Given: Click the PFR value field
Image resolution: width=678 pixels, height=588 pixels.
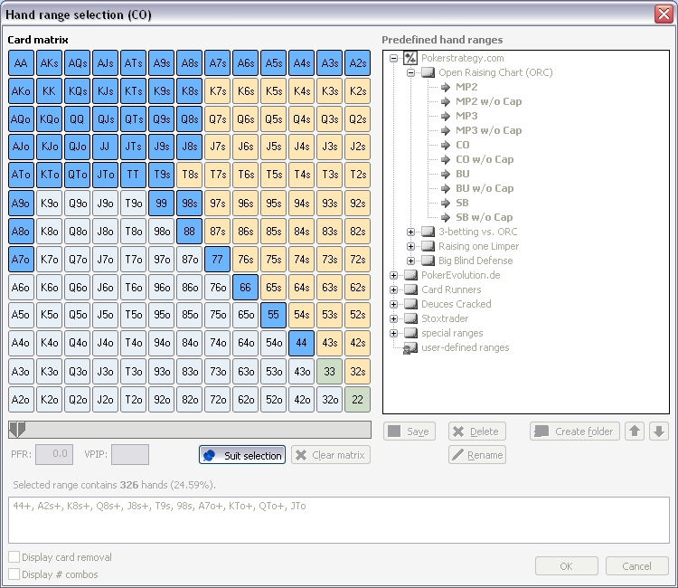Looking at the screenshot, I should pyautogui.click(x=54, y=454).
